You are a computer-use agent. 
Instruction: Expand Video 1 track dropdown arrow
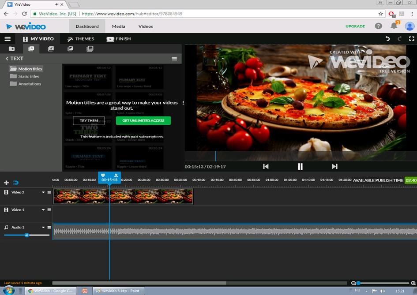point(43,210)
